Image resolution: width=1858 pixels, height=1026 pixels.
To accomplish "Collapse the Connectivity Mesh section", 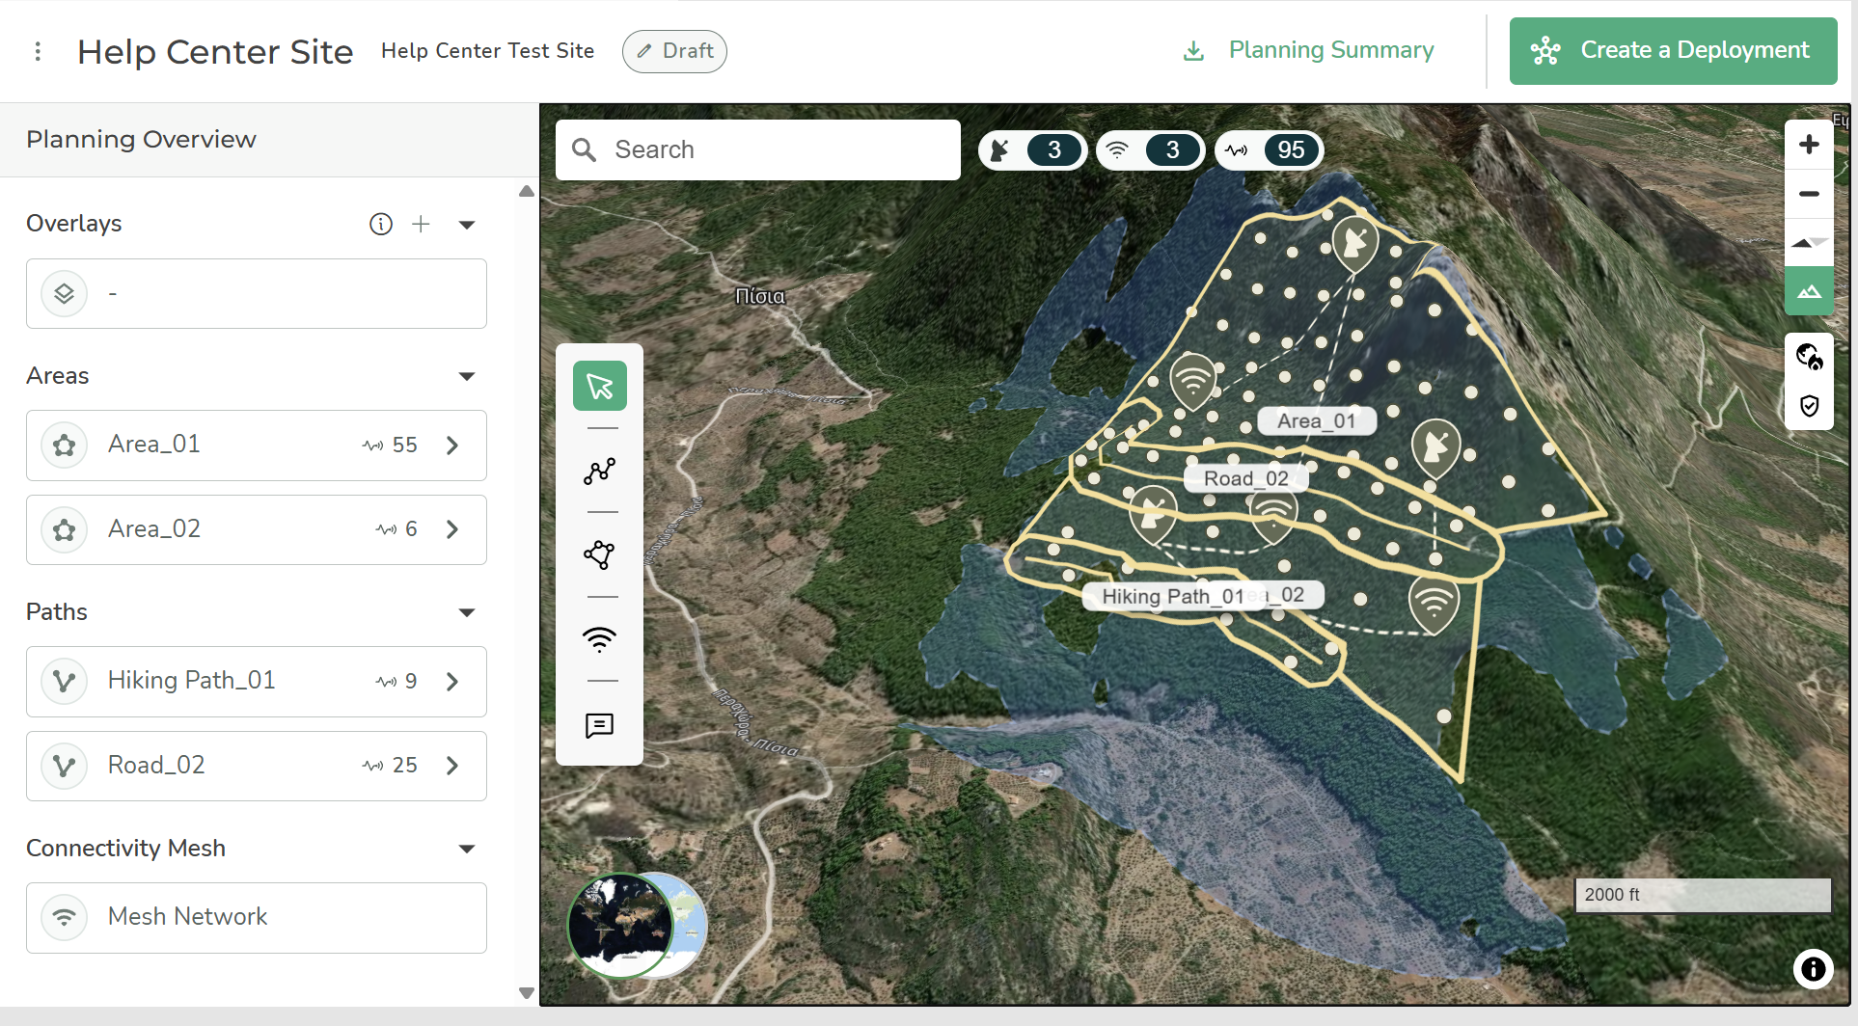I will click(467, 849).
